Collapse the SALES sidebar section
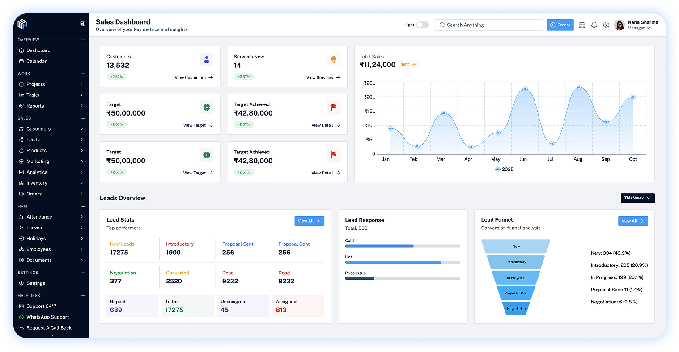 83,118
